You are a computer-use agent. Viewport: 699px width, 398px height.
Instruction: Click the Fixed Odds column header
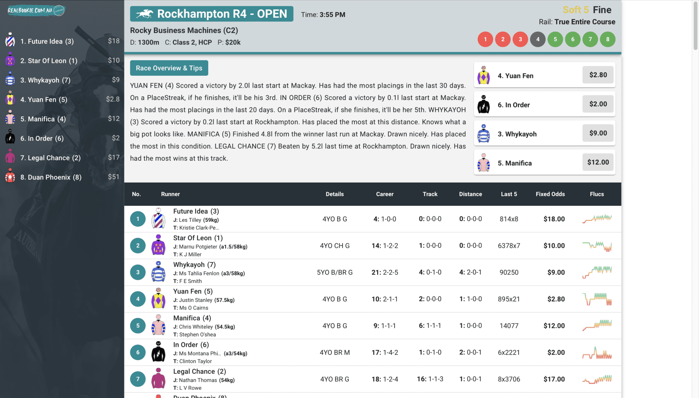550,194
